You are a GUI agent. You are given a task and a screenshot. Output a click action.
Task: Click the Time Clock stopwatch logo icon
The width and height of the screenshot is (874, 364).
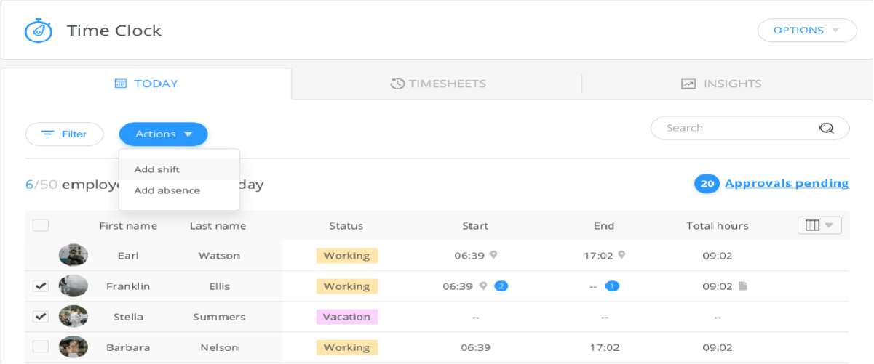[x=36, y=31]
